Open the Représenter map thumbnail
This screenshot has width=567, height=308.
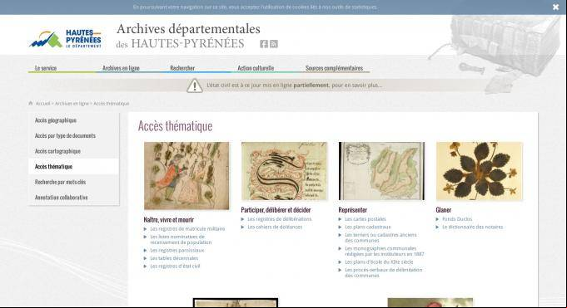coord(381,171)
